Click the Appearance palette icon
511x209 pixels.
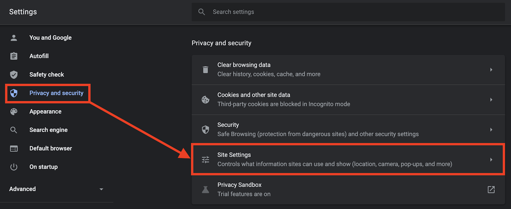click(x=14, y=112)
